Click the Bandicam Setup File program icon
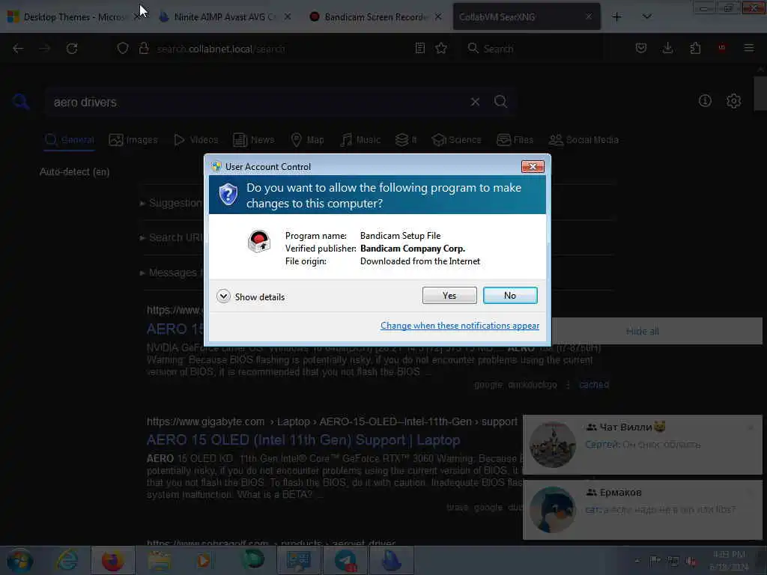767x575 pixels. (x=258, y=242)
